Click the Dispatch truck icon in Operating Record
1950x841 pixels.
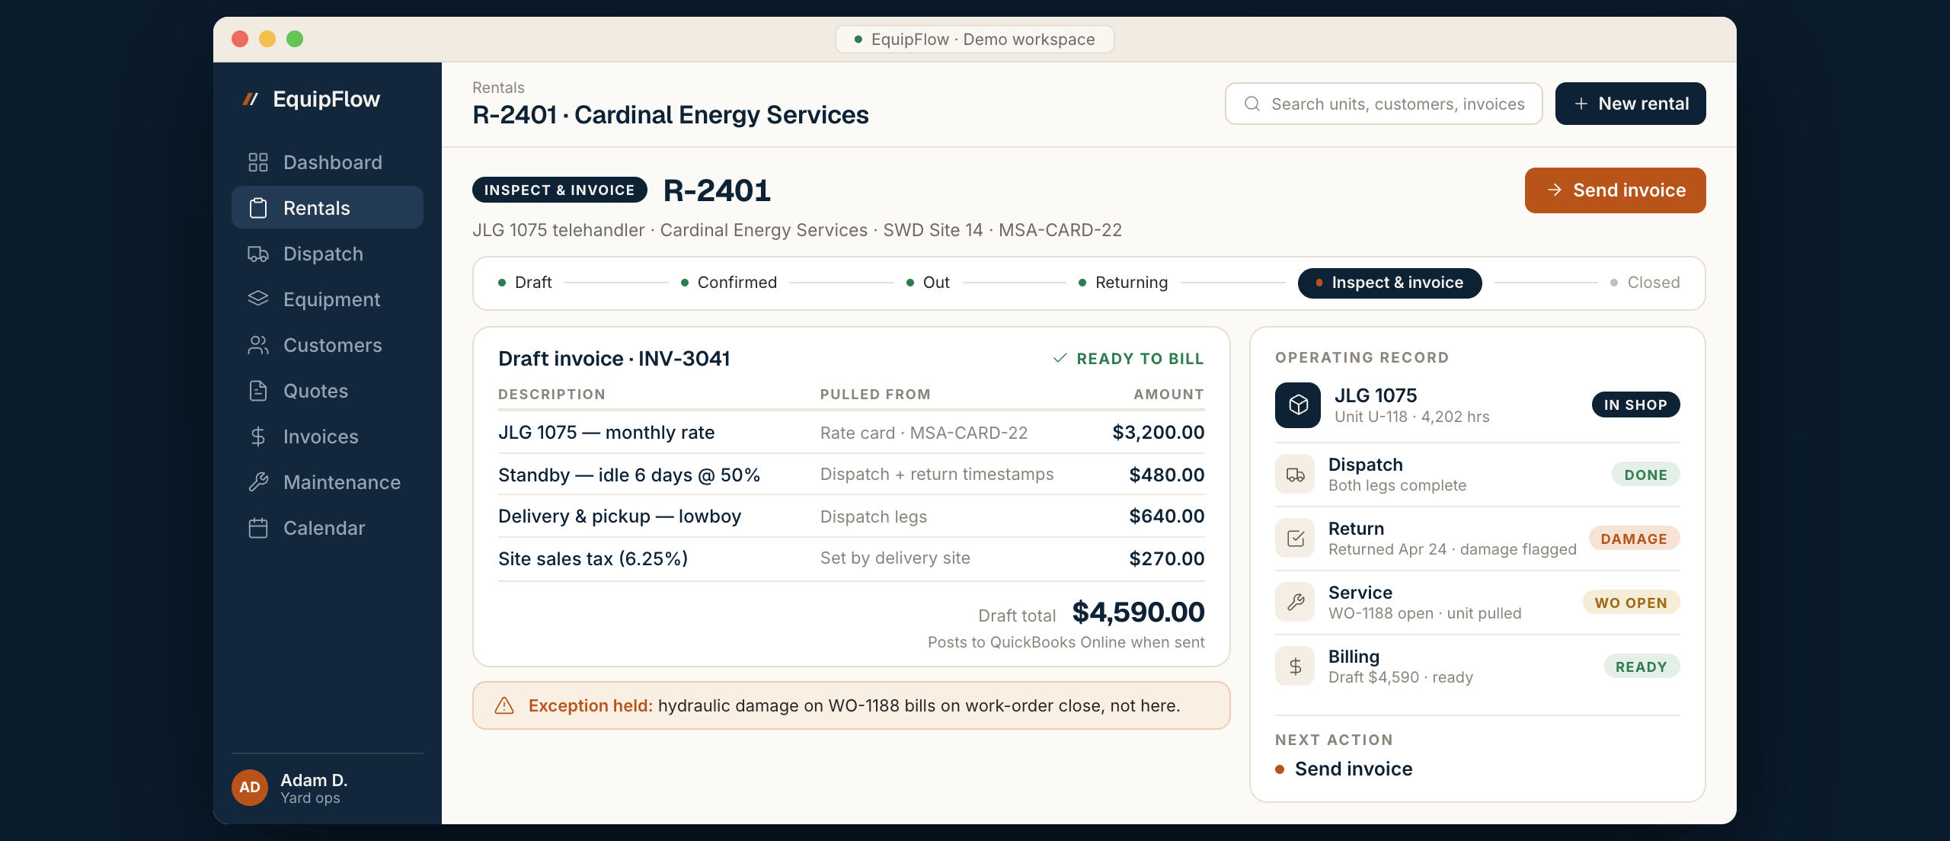[1295, 475]
